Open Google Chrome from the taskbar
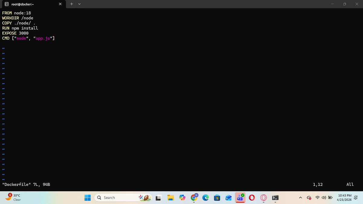 pos(194,198)
